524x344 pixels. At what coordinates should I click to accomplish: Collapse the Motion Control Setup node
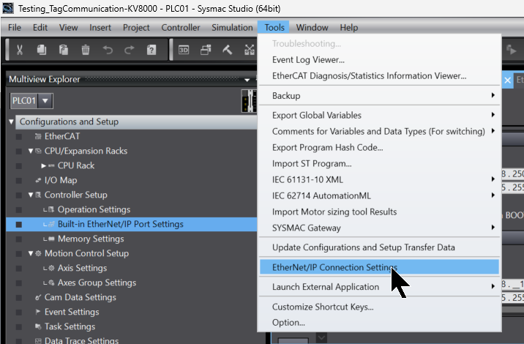pyautogui.click(x=31, y=253)
